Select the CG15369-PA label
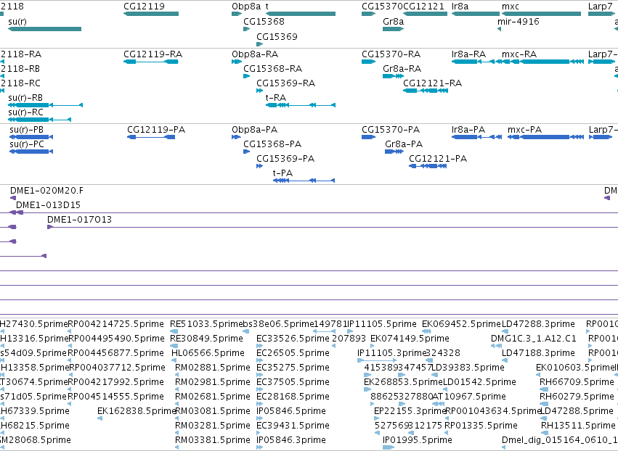Image resolution: width=618 pixels, height=451 pixels. pyautogui.click(x=285, y=159)
